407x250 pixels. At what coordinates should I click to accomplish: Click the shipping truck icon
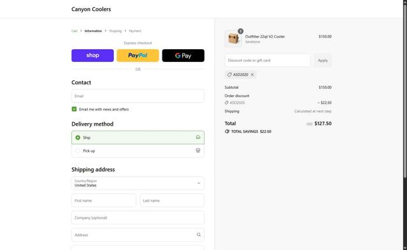coord(198,137)
